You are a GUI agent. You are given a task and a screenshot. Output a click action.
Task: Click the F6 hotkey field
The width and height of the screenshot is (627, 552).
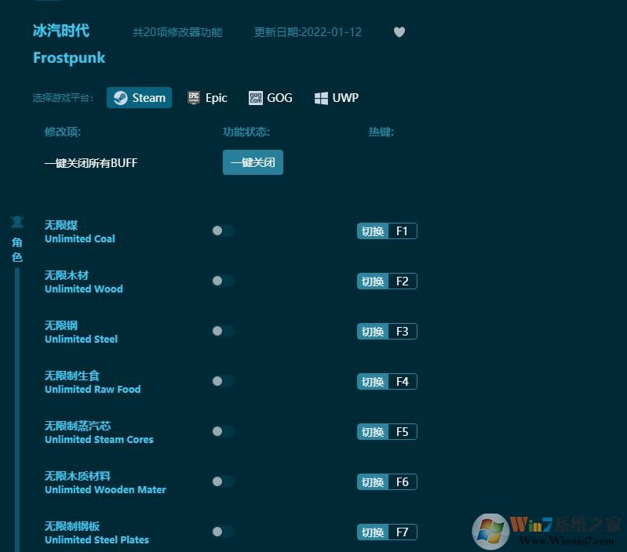[403, 482]
